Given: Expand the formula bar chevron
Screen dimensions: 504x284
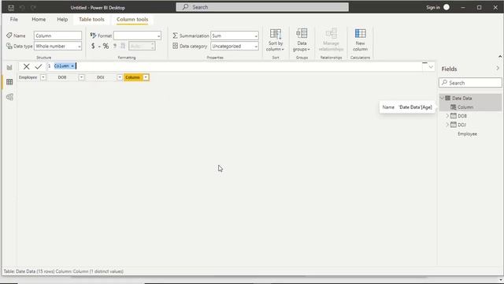Looking at the screenshot, I should click(431, 67).
